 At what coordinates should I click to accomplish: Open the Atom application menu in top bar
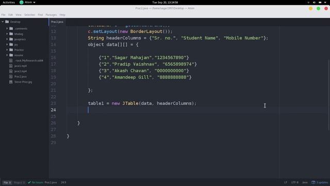coord(27,3)
